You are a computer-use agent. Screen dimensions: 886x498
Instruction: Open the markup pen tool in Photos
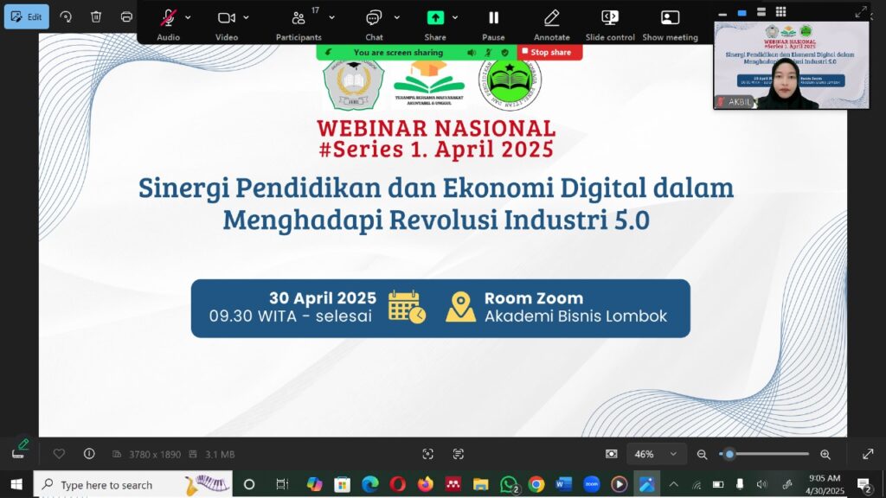pyautogui.click(x=19, y=450)
